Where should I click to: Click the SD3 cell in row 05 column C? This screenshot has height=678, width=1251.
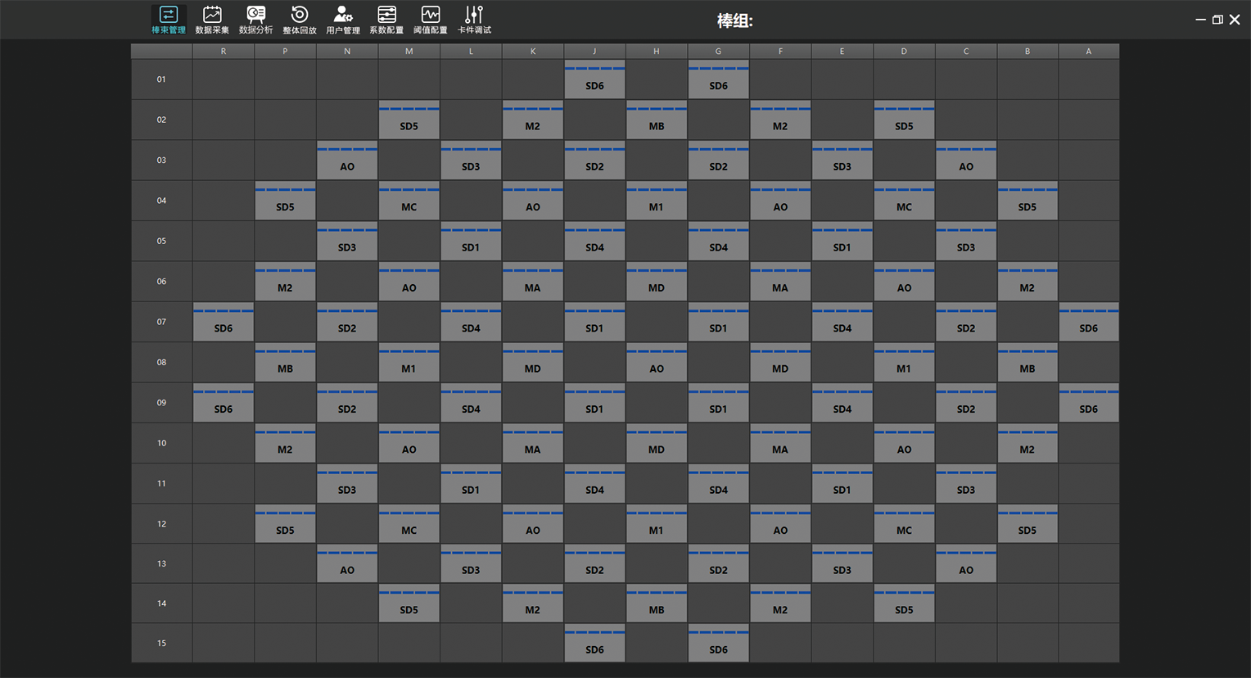coord(966,241)
